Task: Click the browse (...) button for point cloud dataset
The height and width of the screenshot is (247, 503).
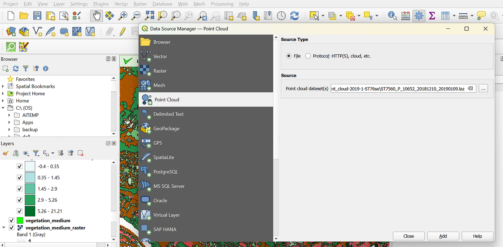Action: [483, 88]
